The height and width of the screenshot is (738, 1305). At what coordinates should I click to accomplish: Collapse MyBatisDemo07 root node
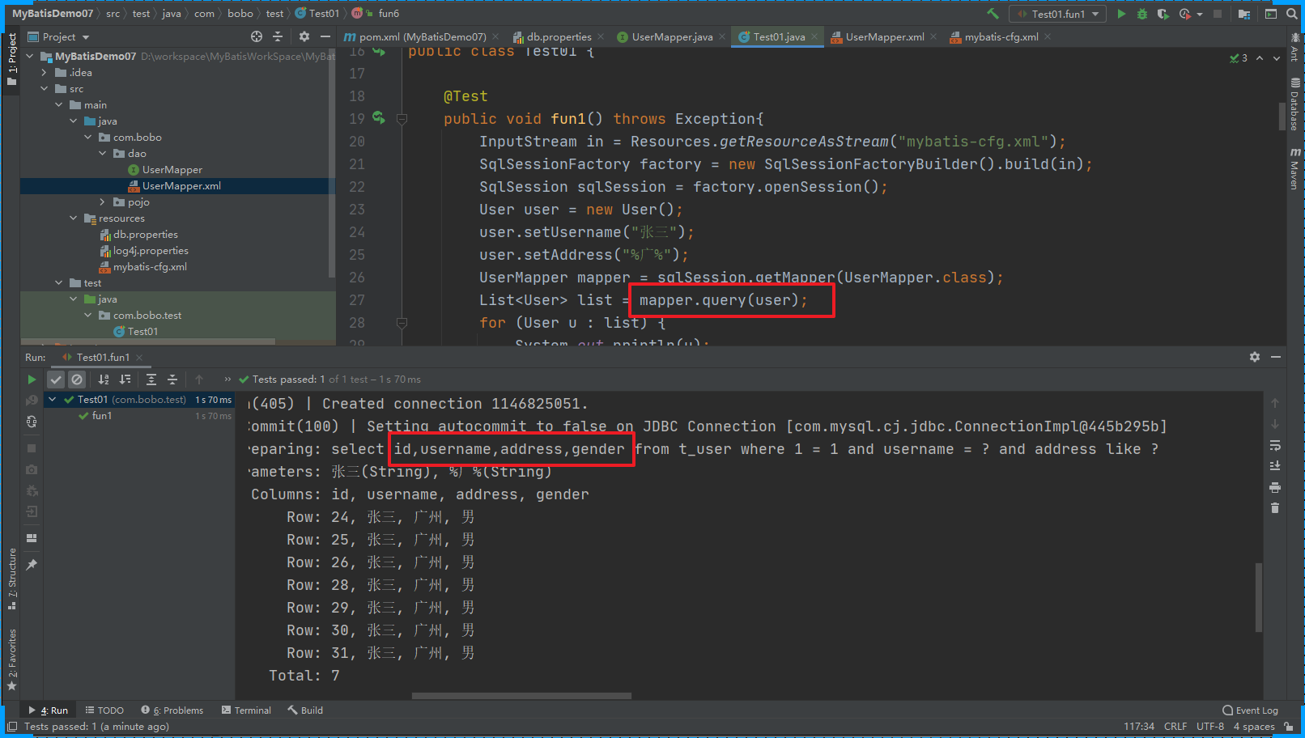30,57
